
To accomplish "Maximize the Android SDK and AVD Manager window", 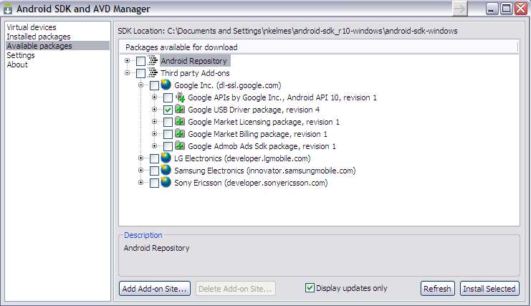I will click(x=507, y=9).
